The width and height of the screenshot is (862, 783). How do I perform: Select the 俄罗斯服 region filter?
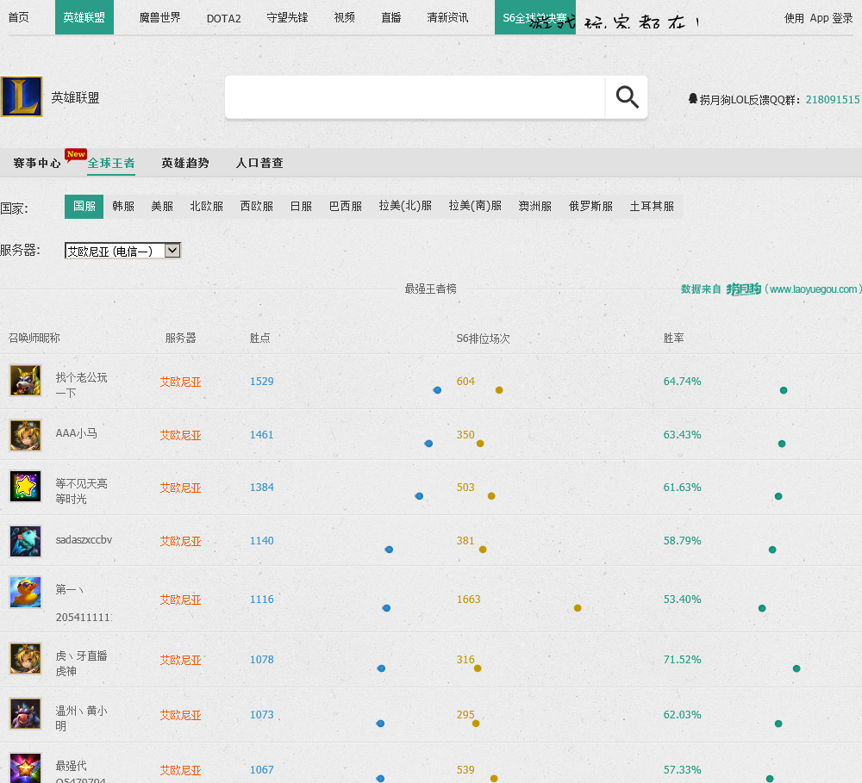coord(591,207)
